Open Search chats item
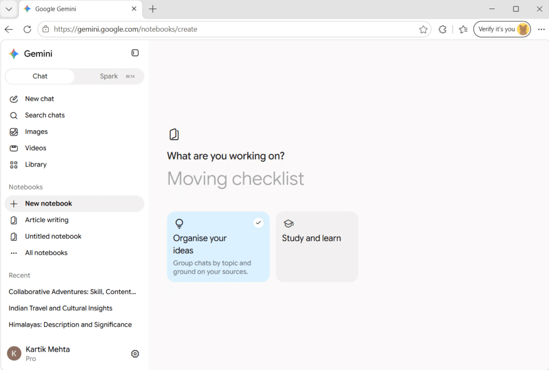 (x=74, y=116)
